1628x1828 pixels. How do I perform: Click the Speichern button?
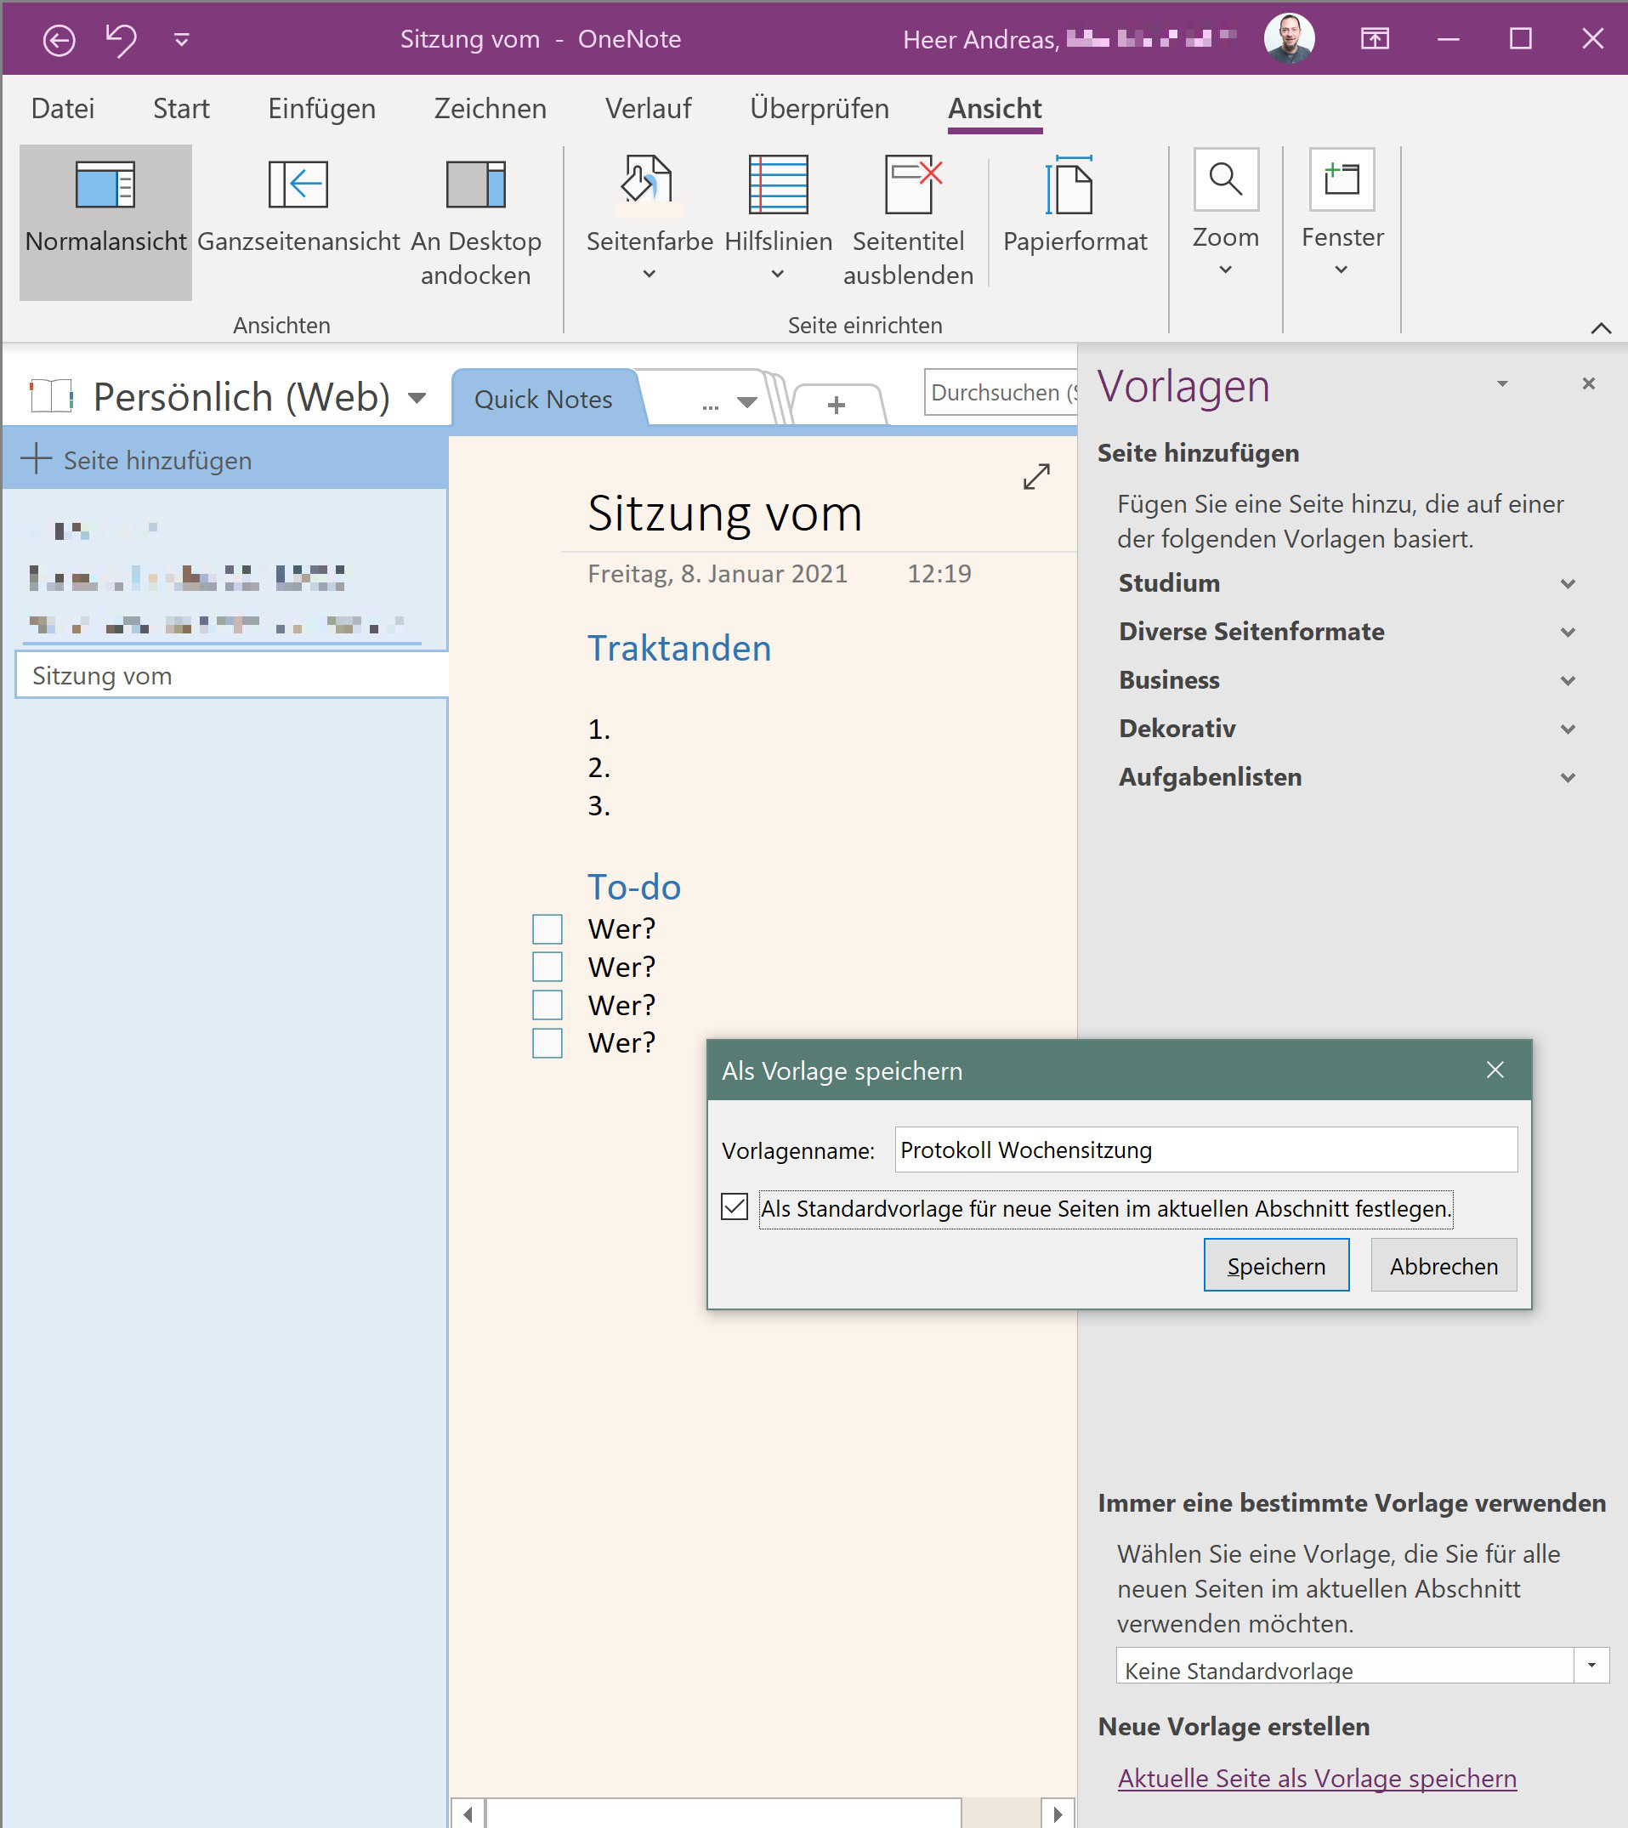[1275, 1265]
